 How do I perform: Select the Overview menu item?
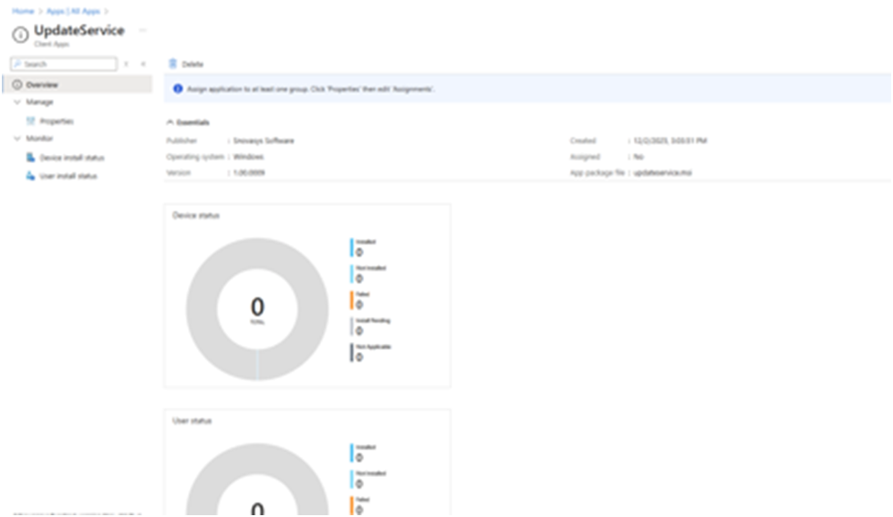point(78,84)
